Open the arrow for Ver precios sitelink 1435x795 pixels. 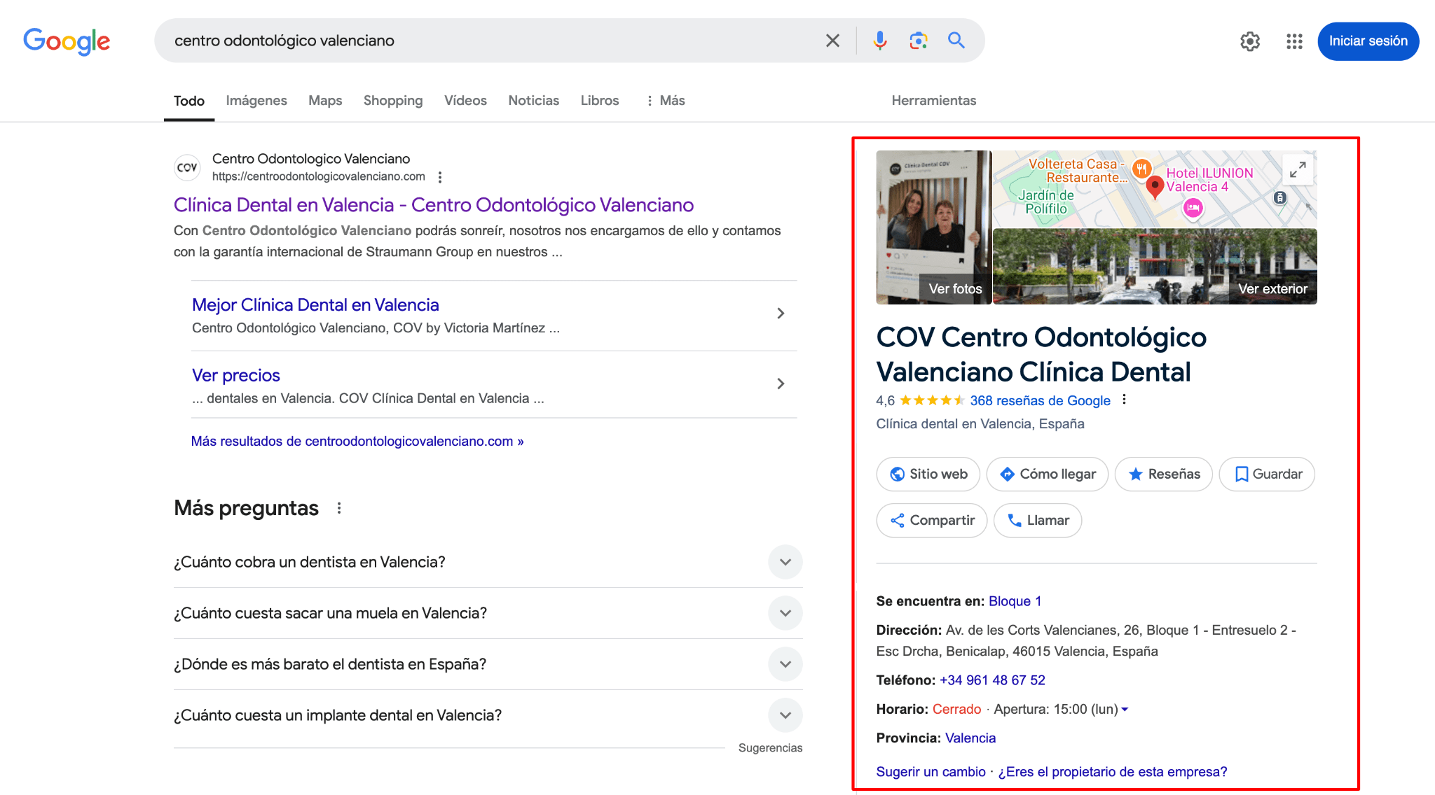781,384
